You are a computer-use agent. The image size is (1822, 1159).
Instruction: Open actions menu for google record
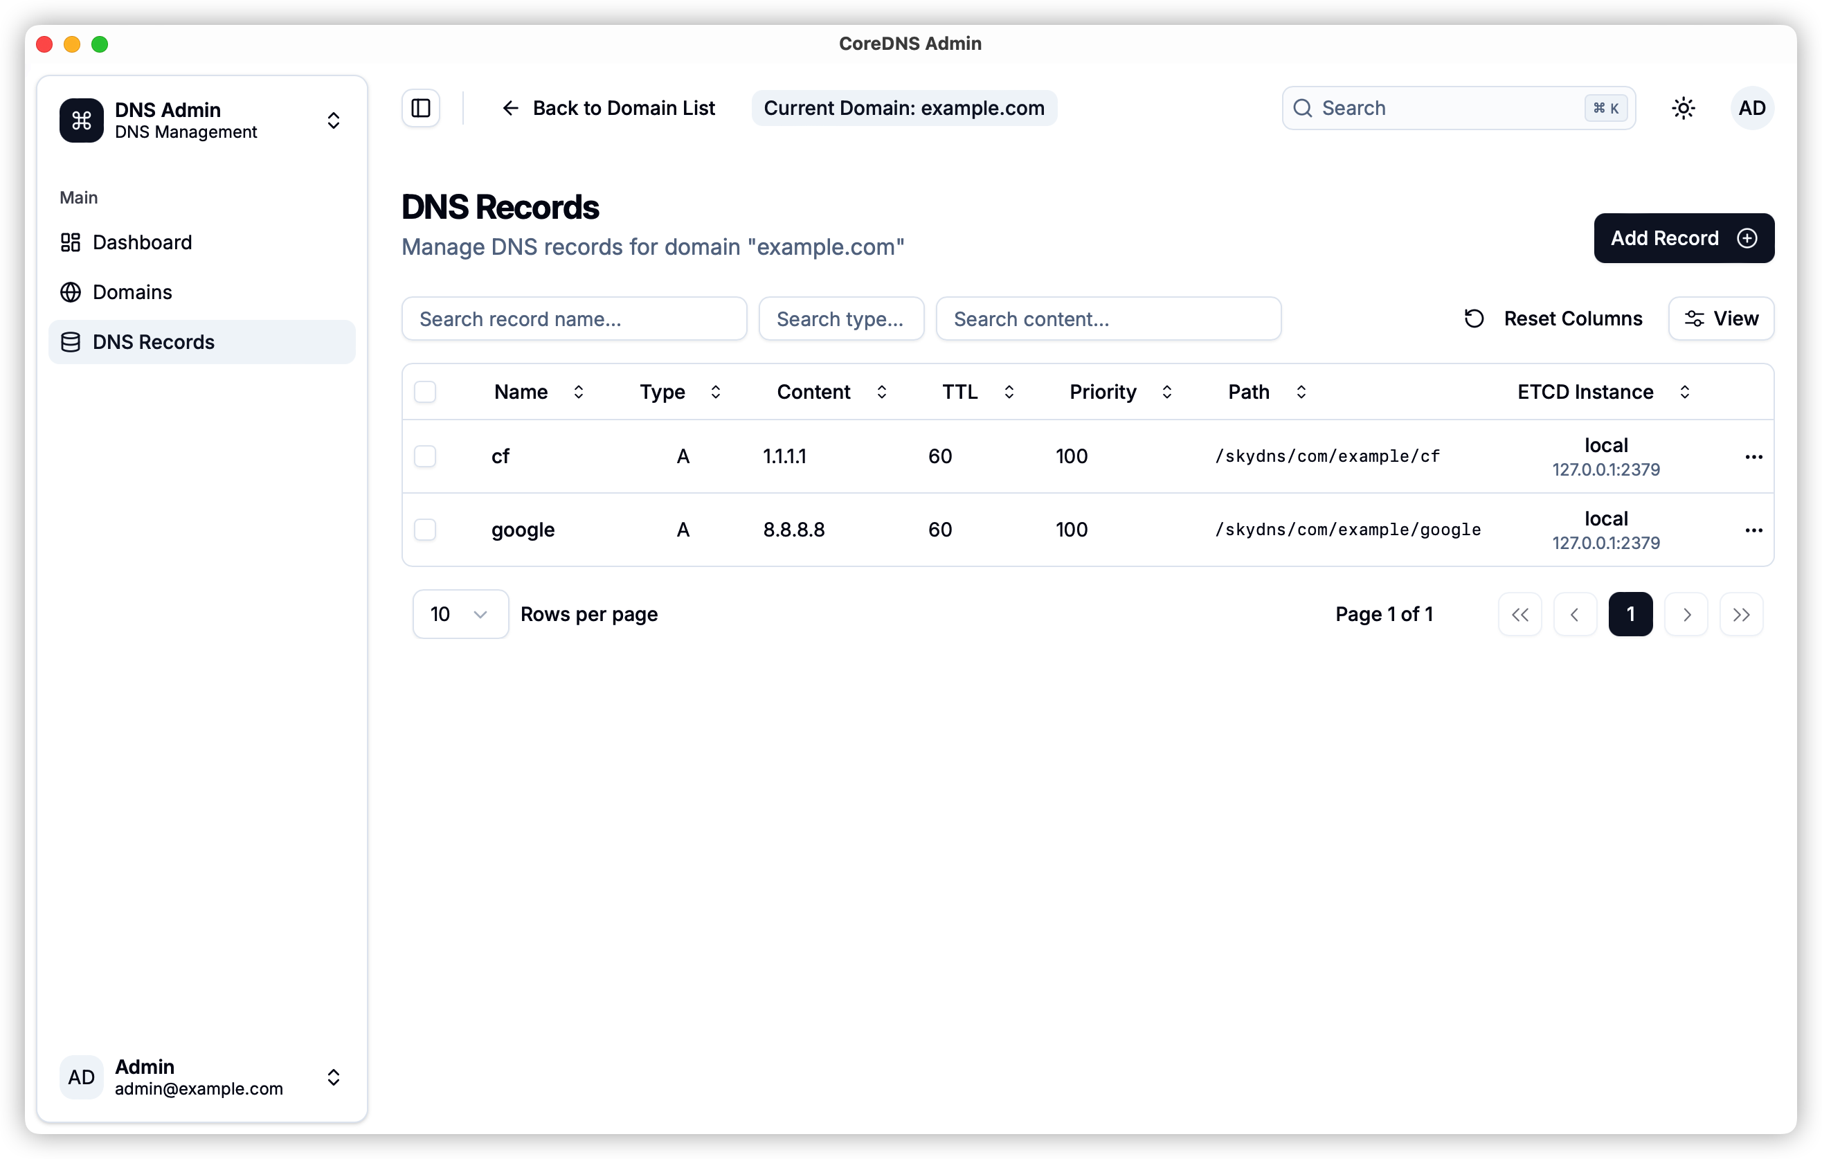[1753, 530]
